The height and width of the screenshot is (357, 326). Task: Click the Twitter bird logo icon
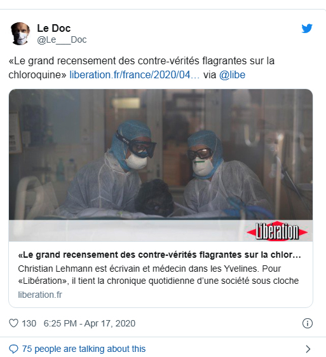[307, 29]
